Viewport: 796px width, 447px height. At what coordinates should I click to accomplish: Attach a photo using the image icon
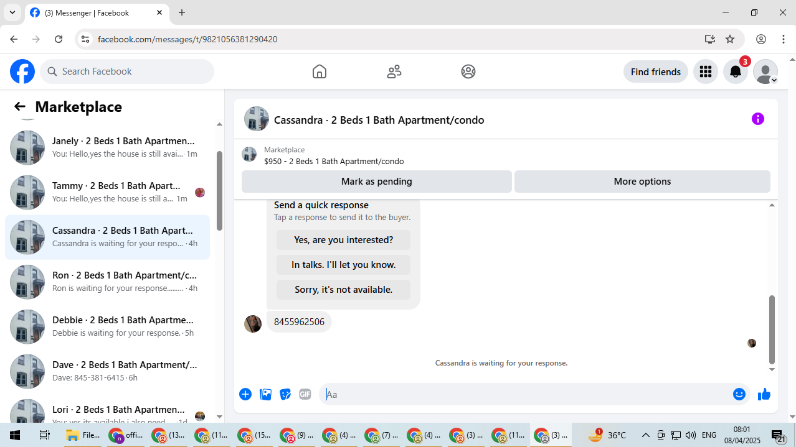click(x=265, y=394)
